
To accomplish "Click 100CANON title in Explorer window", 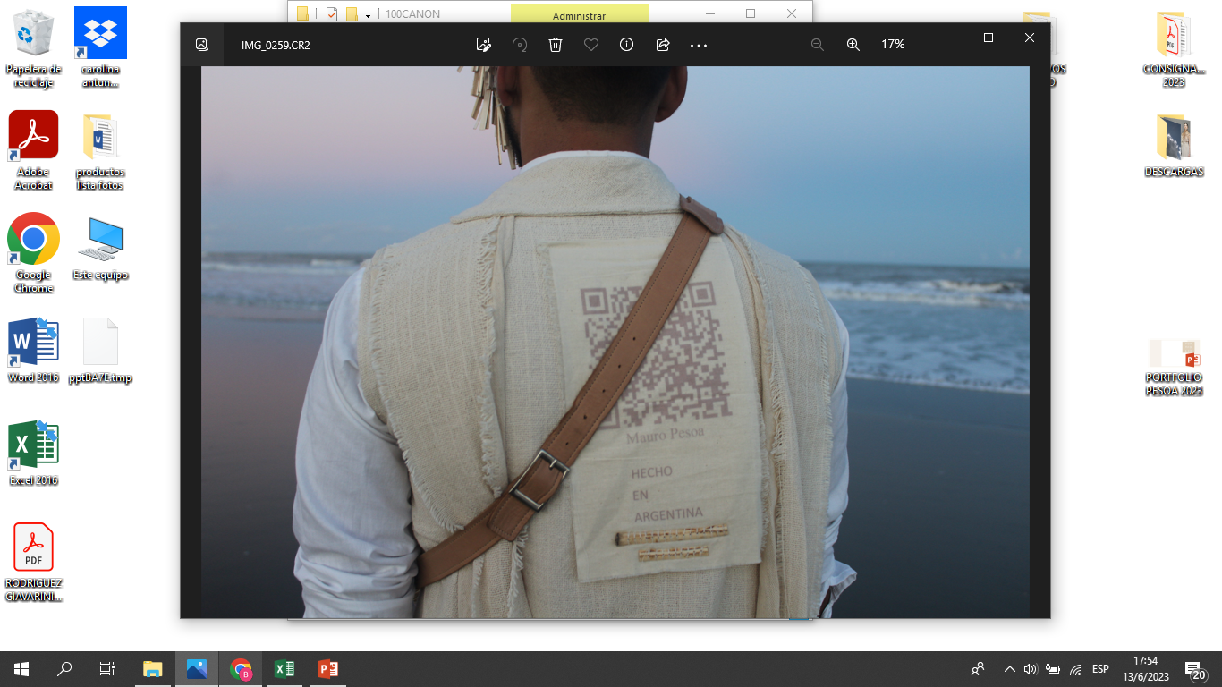I will (412, 14).
